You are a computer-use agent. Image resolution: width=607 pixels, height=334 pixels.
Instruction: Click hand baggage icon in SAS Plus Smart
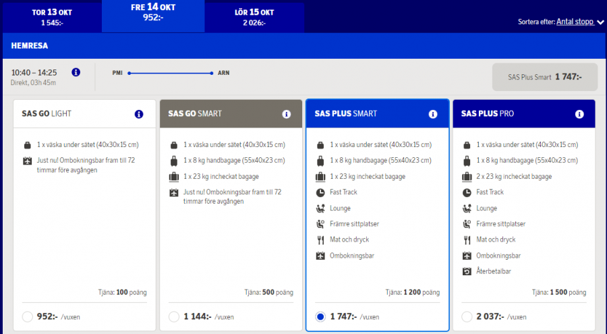click(320, 161)
